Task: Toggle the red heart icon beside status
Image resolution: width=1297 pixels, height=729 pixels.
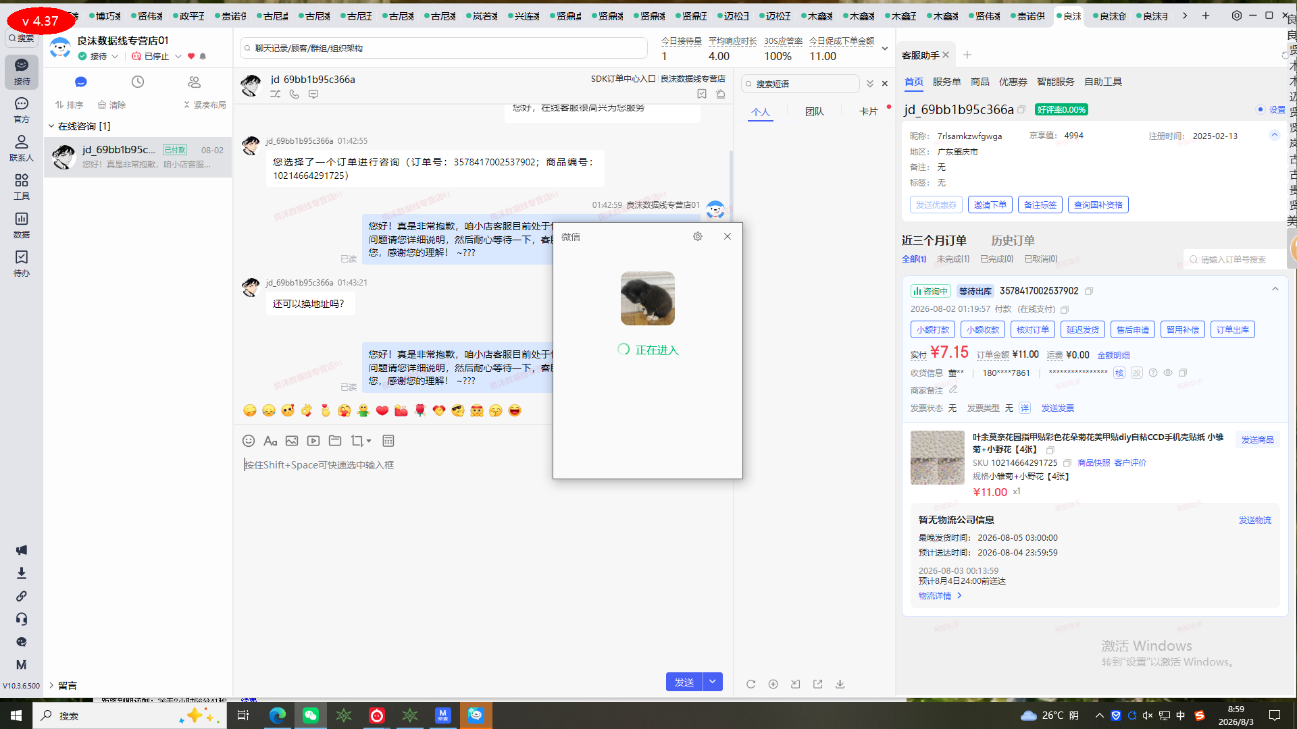Action: (x=191, y=56)
